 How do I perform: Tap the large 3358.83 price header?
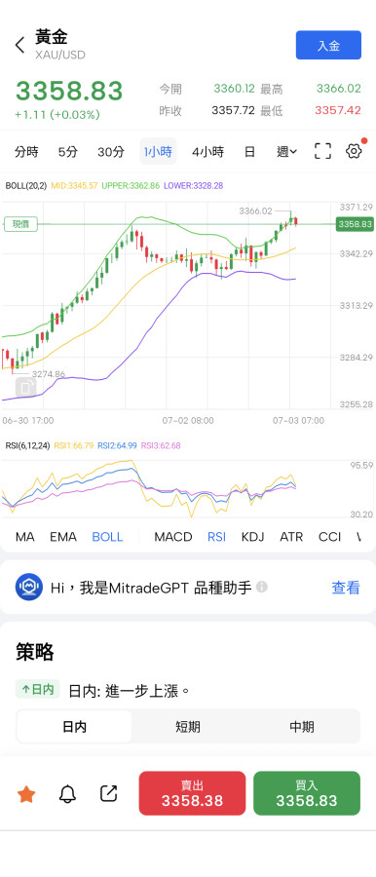tap(69, 91)
